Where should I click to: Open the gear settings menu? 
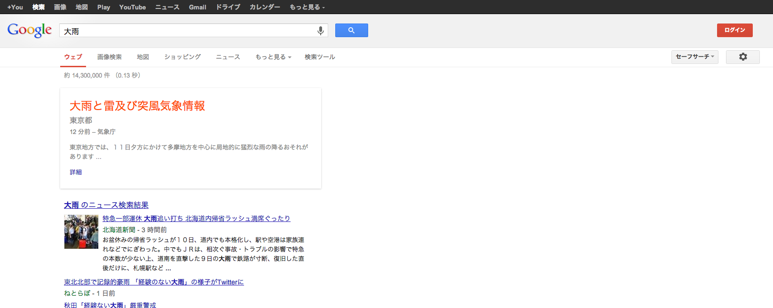click(x=742, y=57)
